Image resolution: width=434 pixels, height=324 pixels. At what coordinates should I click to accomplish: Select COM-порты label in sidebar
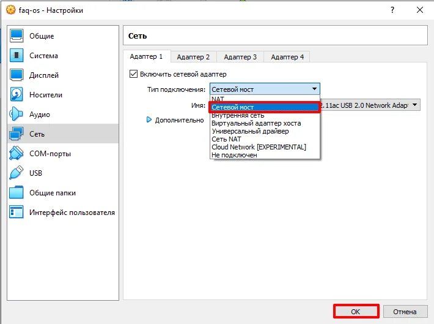[50, 154]
